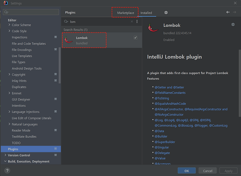Open @Delegate link
The height and width of the screenshot is (176, 241).
[162, 153]
